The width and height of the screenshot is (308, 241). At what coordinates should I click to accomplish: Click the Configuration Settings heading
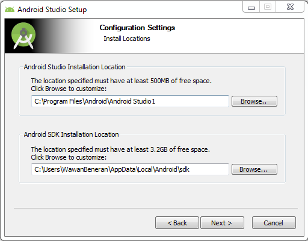tap(137, 28)
